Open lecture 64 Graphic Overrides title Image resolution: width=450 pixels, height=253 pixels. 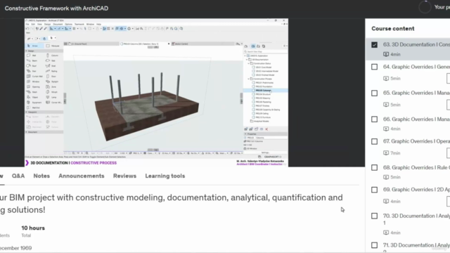click(416, 67)
